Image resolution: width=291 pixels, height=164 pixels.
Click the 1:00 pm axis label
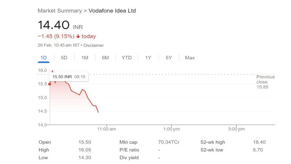[x=172, y=129]
